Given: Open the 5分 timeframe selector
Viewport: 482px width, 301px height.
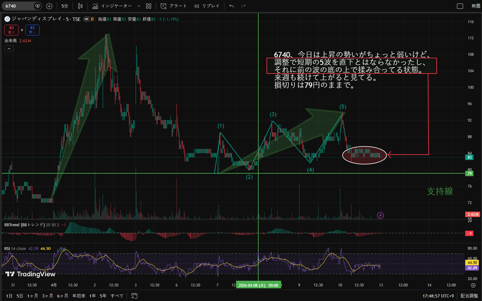Looking at the screenshot, I should coord(65,6).
